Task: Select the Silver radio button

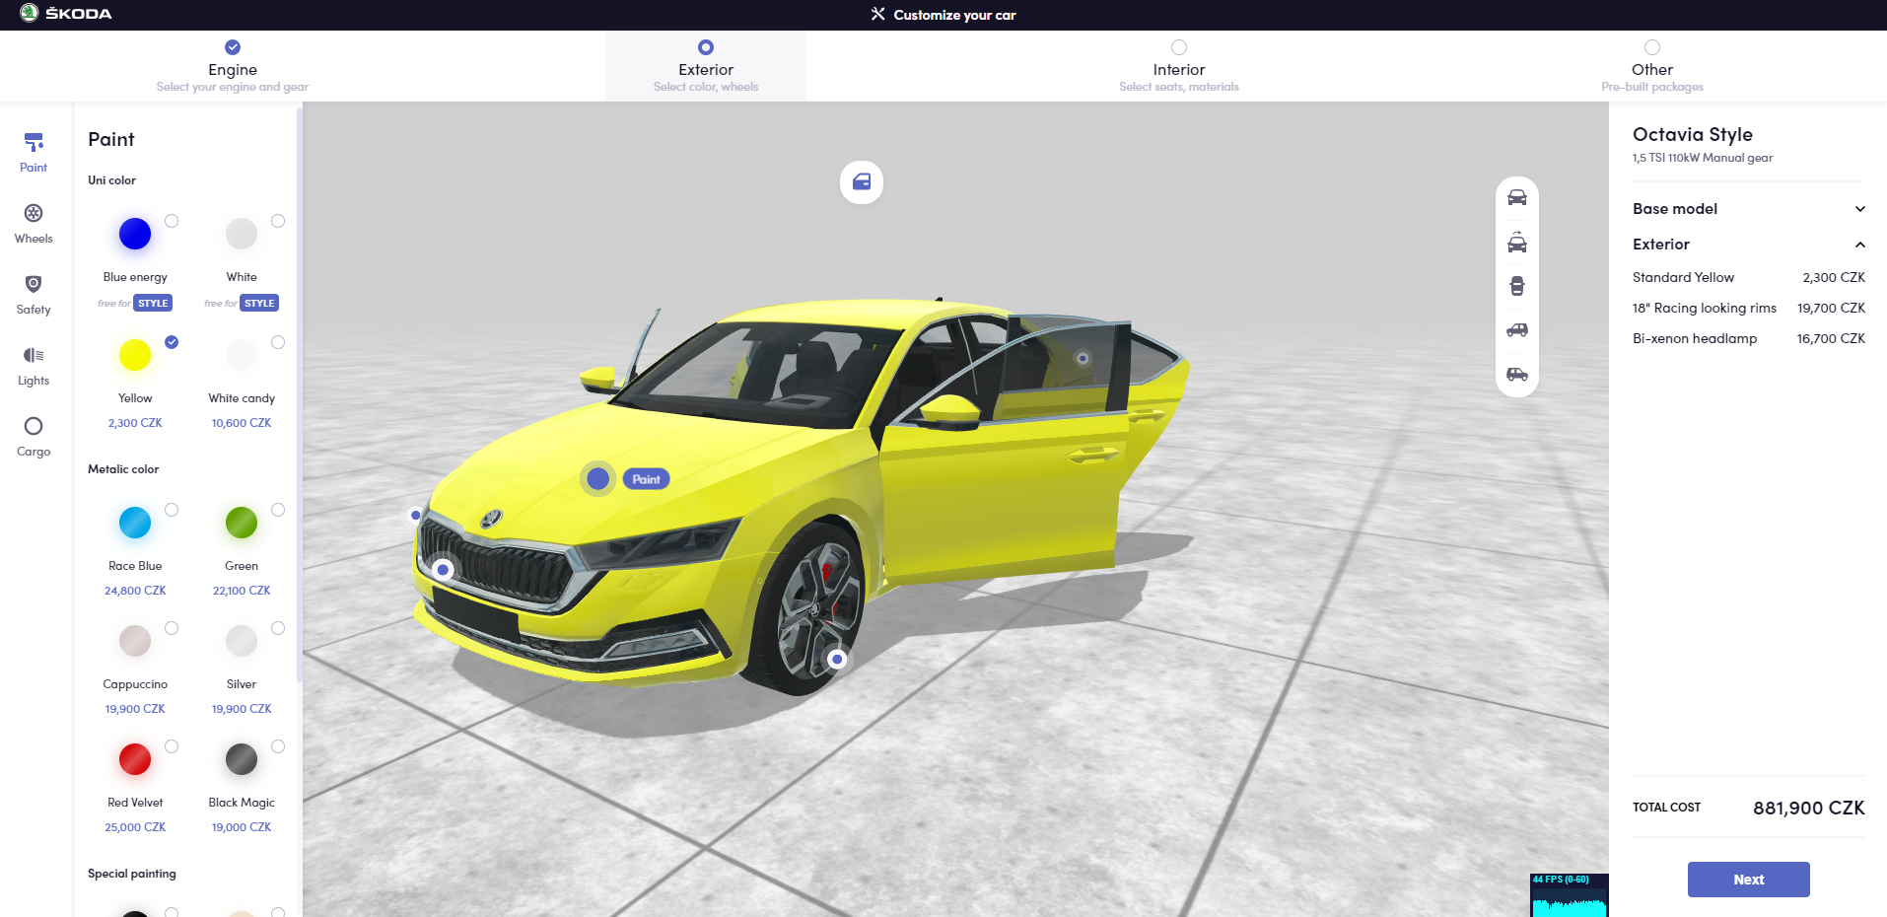Action: pyautogui.click(x=278, y=628)
